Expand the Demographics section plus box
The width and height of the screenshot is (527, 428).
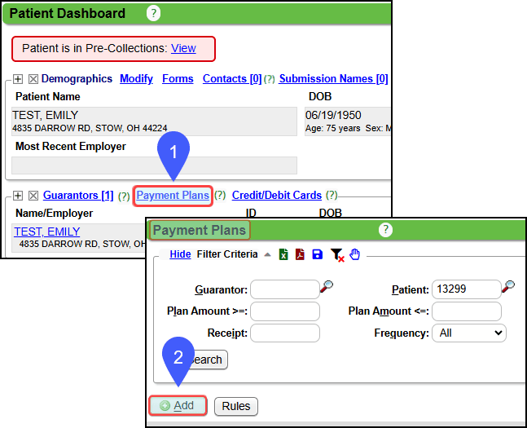click(18, 79)
